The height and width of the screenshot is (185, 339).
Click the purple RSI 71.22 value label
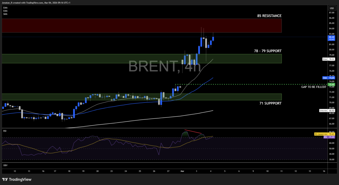tap(329, 137)
